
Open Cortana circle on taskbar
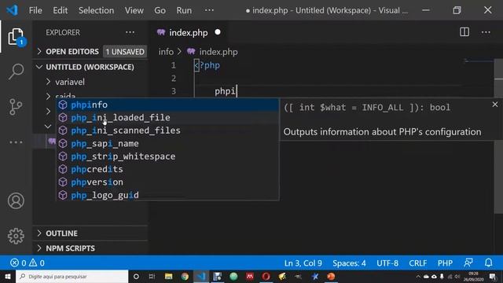point(136,276)
